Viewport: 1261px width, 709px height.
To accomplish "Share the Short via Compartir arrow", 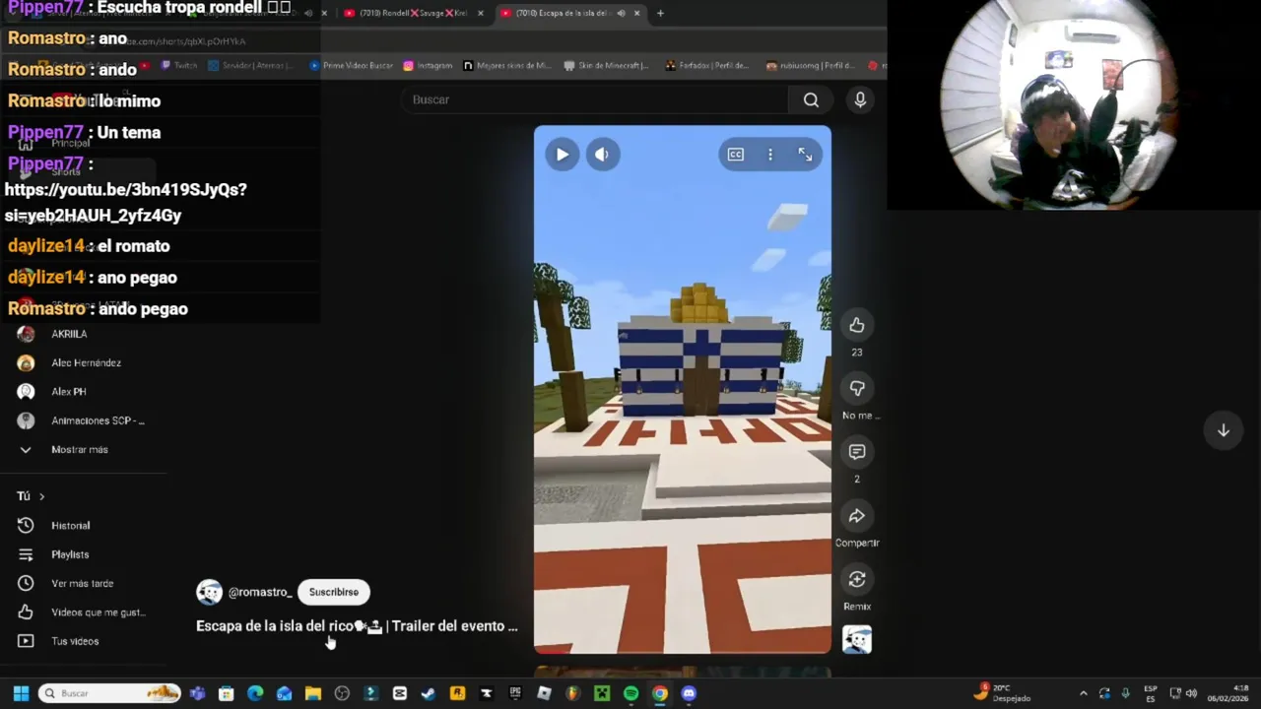I will [857, 516].
